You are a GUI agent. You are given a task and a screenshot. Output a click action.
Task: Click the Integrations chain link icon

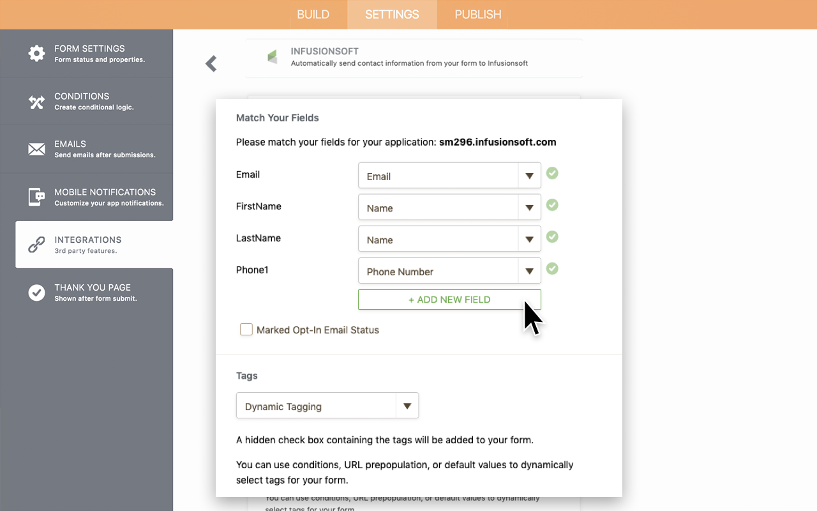coord(37,245)
